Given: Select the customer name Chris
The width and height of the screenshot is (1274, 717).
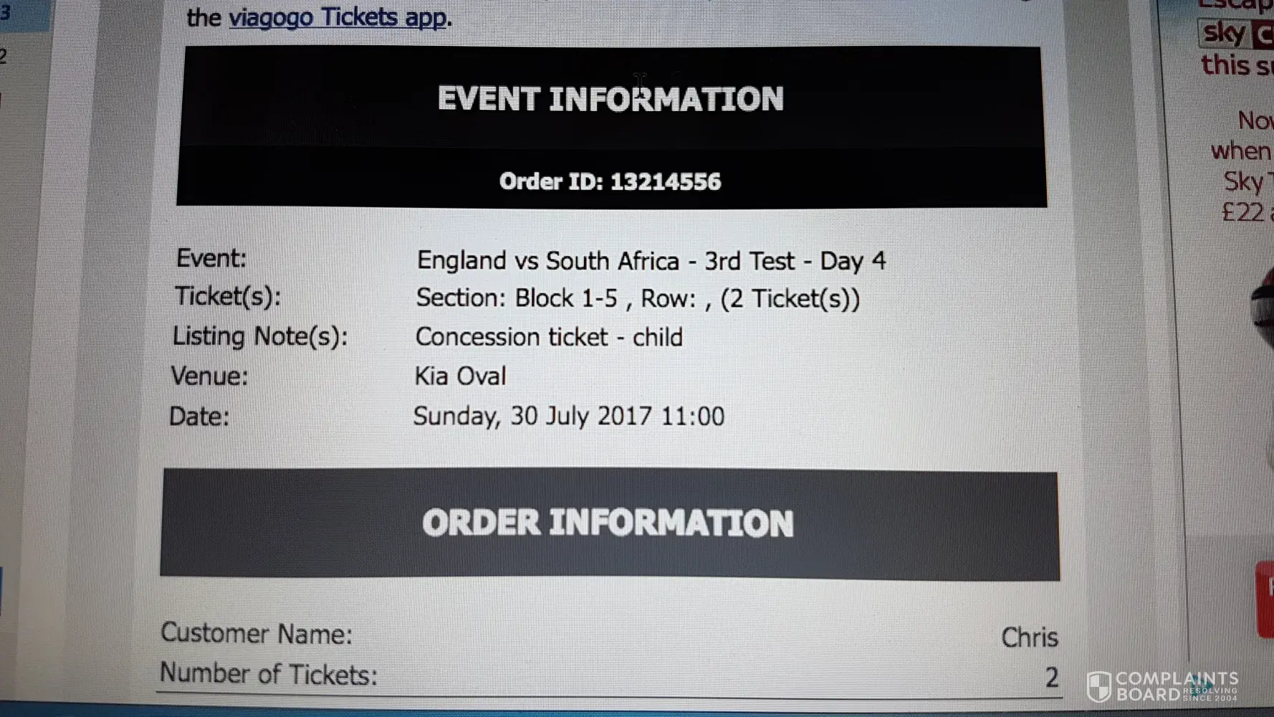Looking at the screenshot, I should click(x=1029, y=637).
